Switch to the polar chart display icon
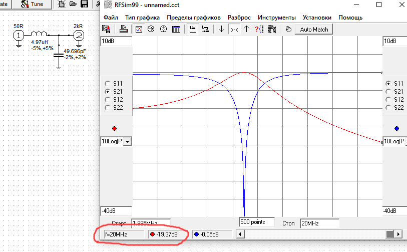 pos(163,30)
